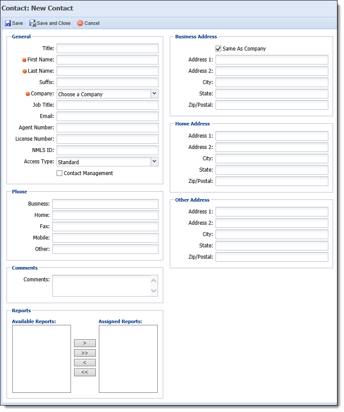Click the NMLS ID field

(x=108, y=150)
